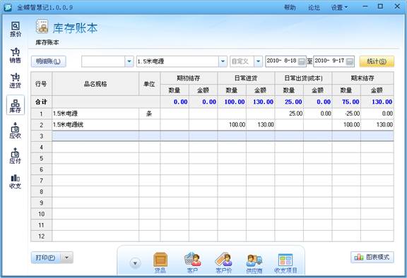Open the 客户 customer icon
The image size is (407, 278).
tap(193, 262)
